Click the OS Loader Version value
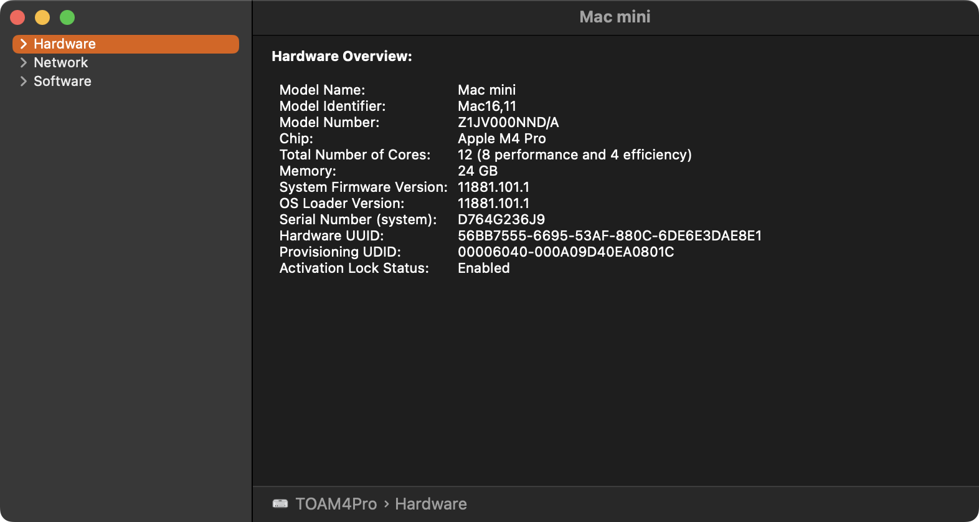 click(x=494, y=203)
